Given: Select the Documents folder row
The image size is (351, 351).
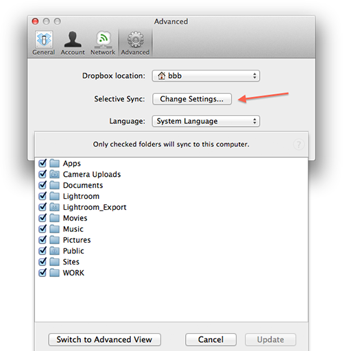Looking at the screenshot, I should (x=171, y=185).
